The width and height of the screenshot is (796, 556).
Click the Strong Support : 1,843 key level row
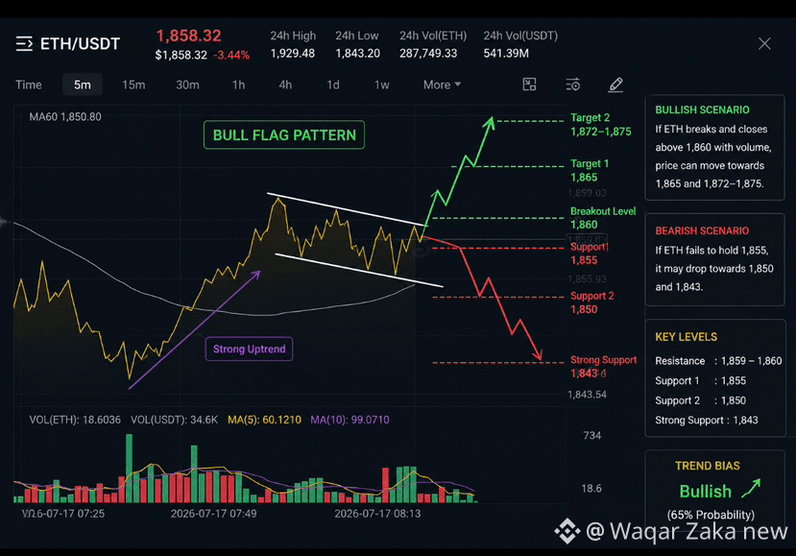(x=706, y=421)
